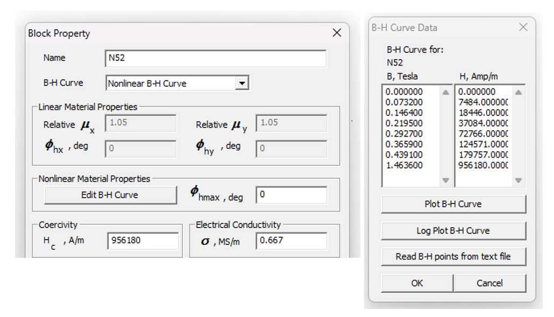Image resolution: width=554 pixels, height=317 pixels.
Task: Close the Block Property dialog
Action: [x=337, y=33]
